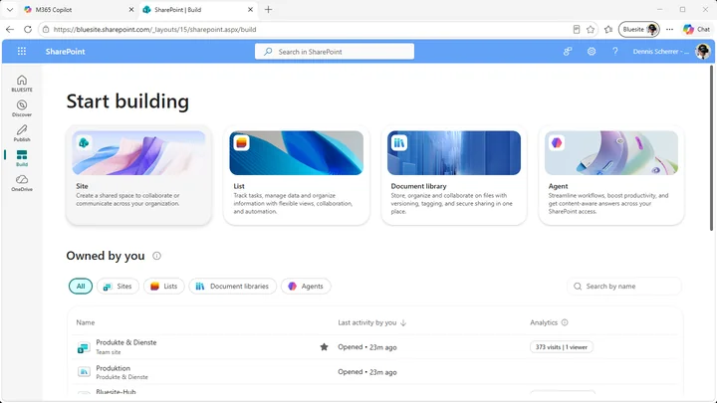View site information lock icon

coord(46,29)
